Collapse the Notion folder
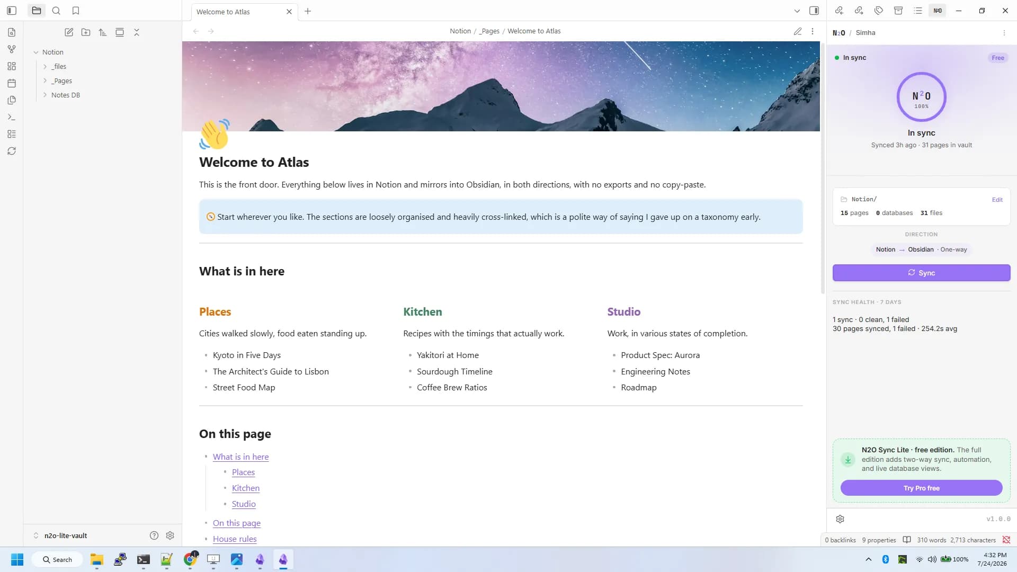Image resolution: width=1017 pixels, height=572 pixels. [x=36, y=52]
